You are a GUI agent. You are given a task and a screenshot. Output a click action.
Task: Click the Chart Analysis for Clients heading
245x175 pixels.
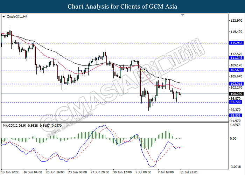coord(122,7)
